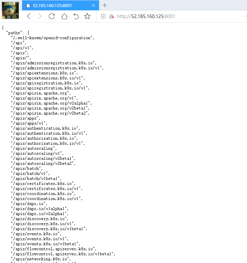Viewport: 247px width, 263px height.
Task: Close the 52.185.160.125:8001 tab
Action: 93,5
